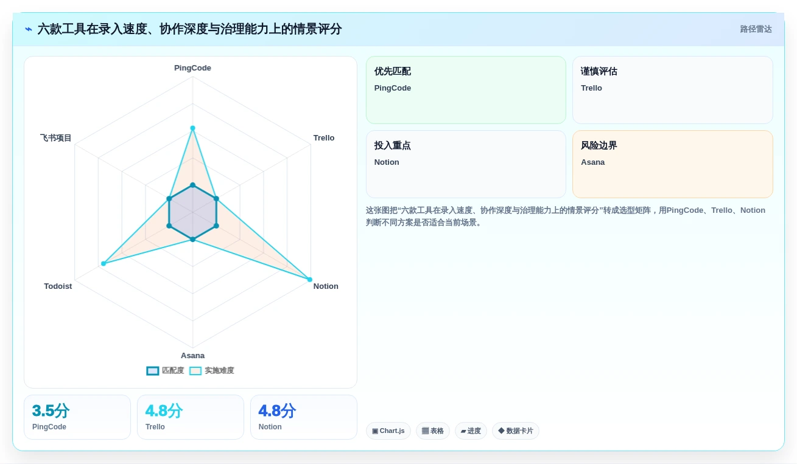The width and height of the screenshot is (797, 464).
Task: Click the 飞书项目 radar axis label
Action: tap(56, 138)
